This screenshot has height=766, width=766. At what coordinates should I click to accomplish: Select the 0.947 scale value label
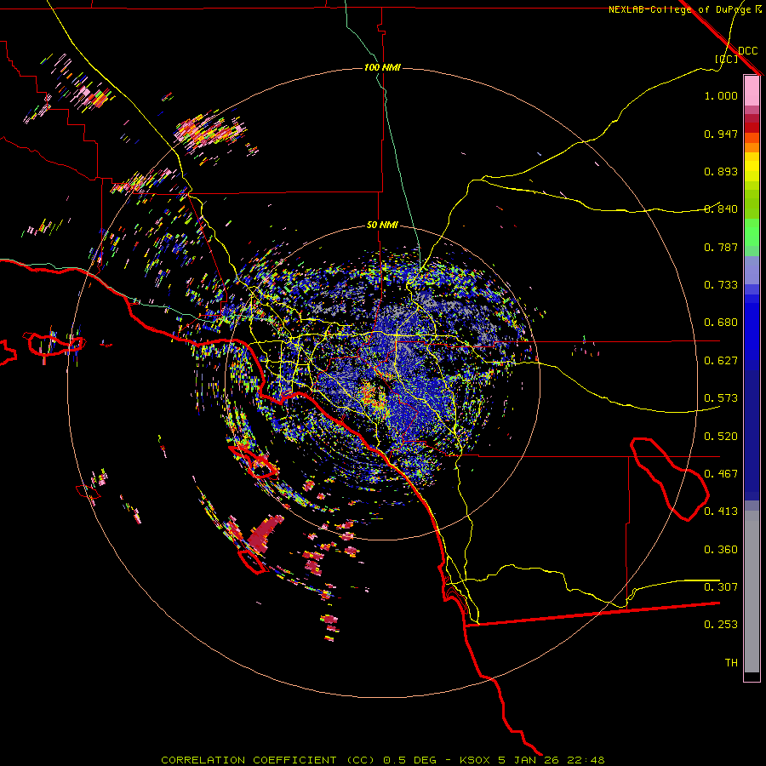(x=721, y=134)
